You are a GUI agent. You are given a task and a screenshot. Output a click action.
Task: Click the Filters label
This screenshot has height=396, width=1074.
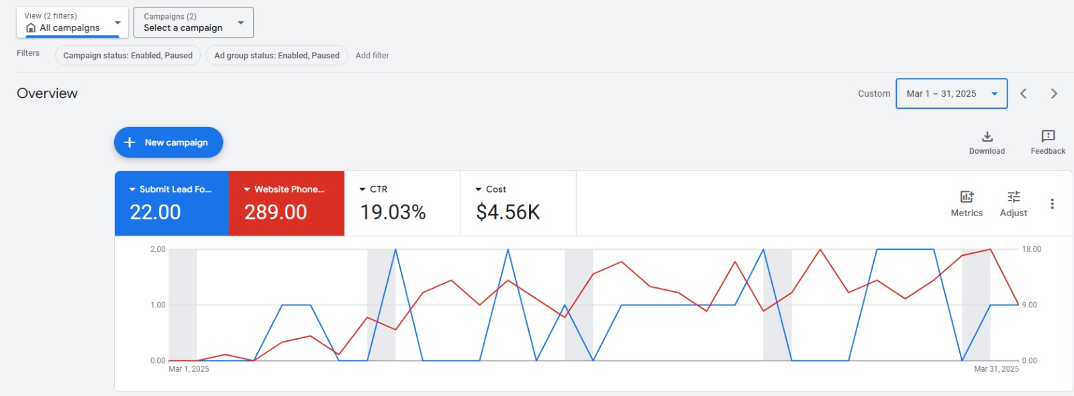[x=28, y=53]
